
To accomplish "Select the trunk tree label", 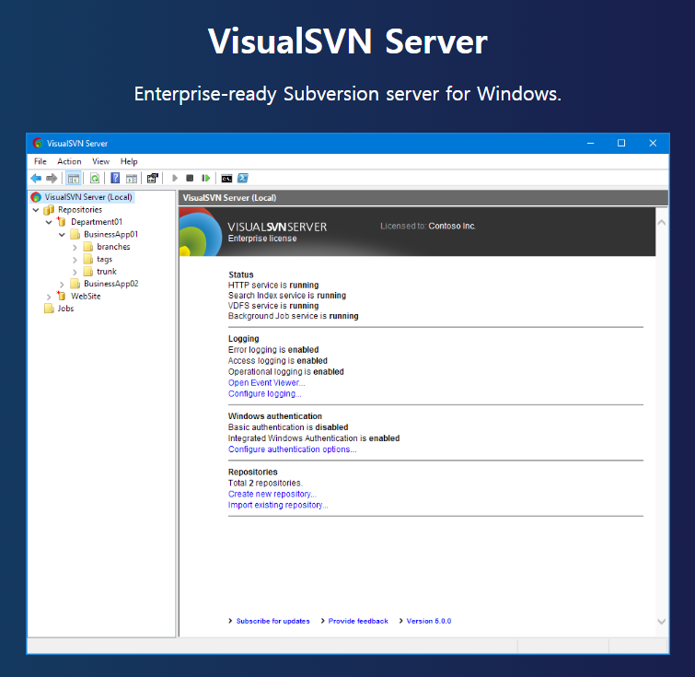I will pos(107,271).
